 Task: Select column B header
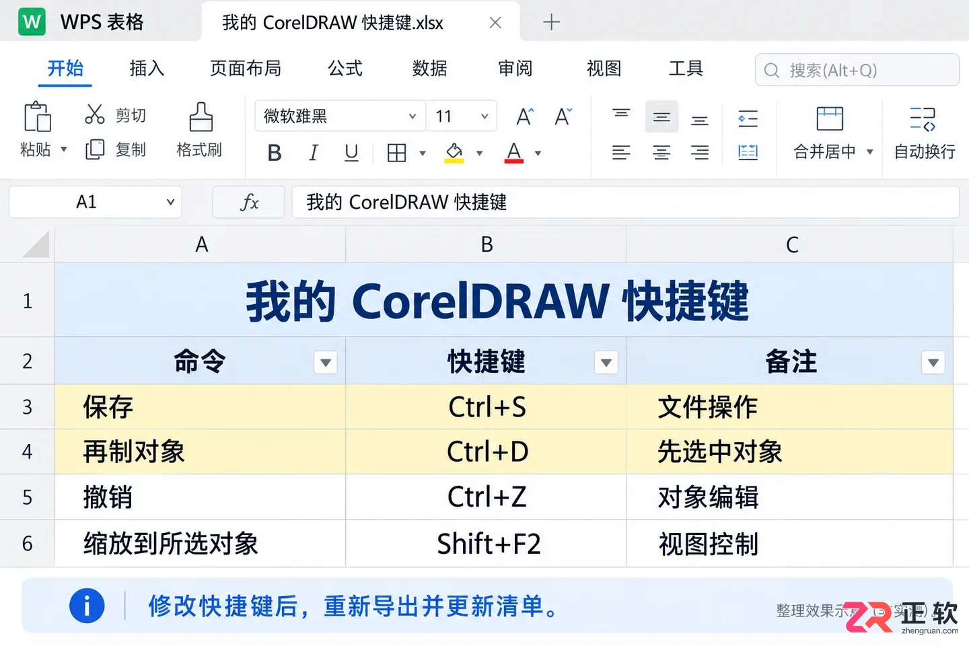487,244
